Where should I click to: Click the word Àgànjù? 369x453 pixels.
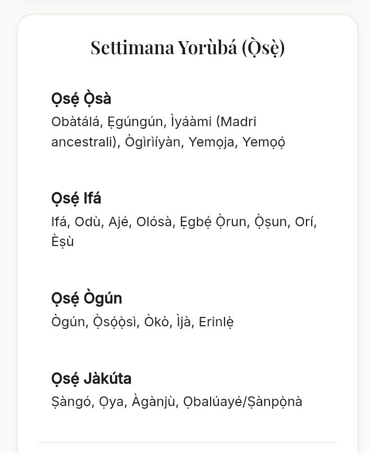point(153,401)
